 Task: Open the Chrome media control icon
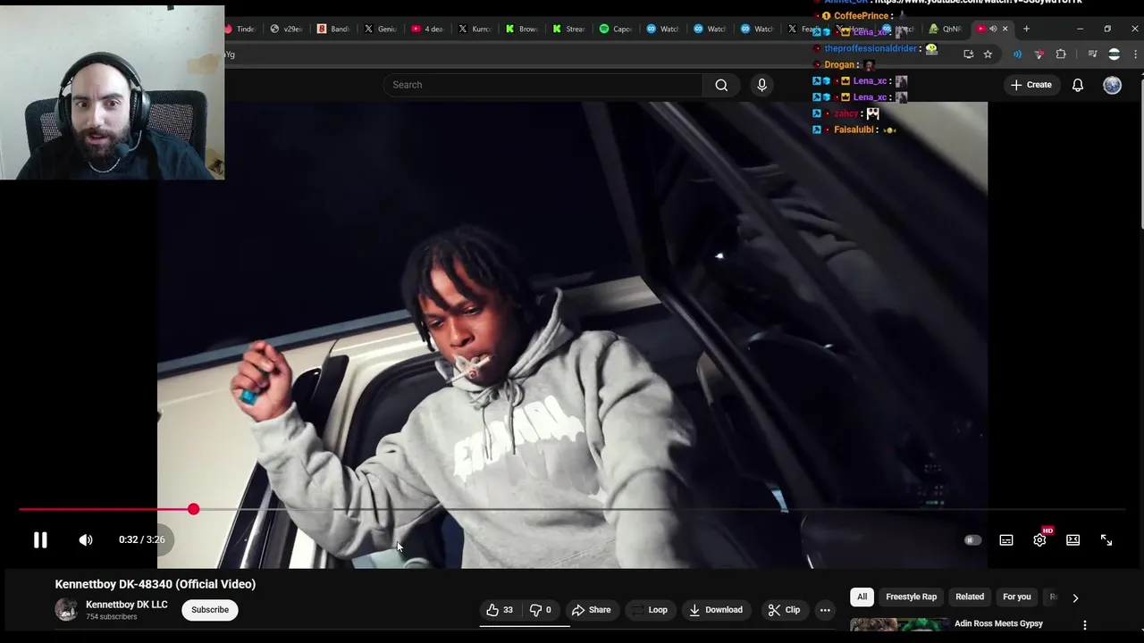pyautogui.click(x=1092, y=54)
